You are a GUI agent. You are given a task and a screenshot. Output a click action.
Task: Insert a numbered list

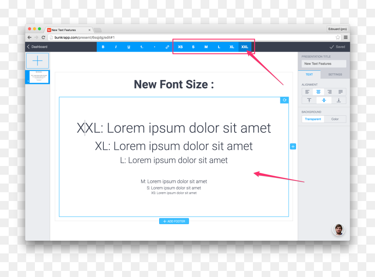click(x=142, y=47)
